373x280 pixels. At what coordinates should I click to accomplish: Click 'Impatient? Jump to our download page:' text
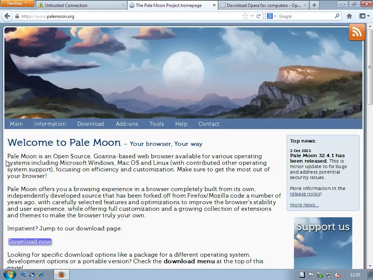click(64, 229)
